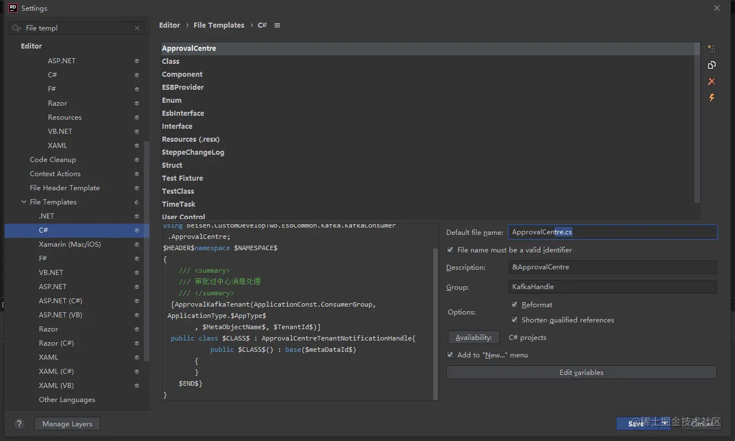Viewport: 735px width, 441px height.
Task: Toggle the Reformat option
Action: [x=514, y=304]
